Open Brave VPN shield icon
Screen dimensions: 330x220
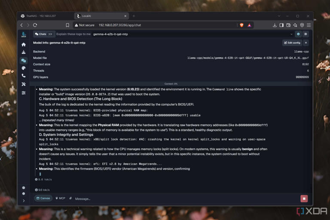302,25
